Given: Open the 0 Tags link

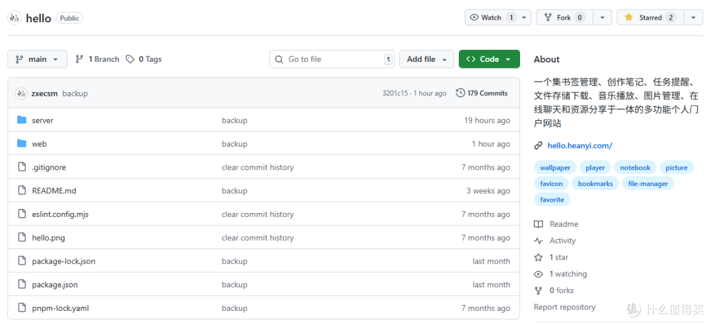Looking at the screenshot, I should coord(143,59).
